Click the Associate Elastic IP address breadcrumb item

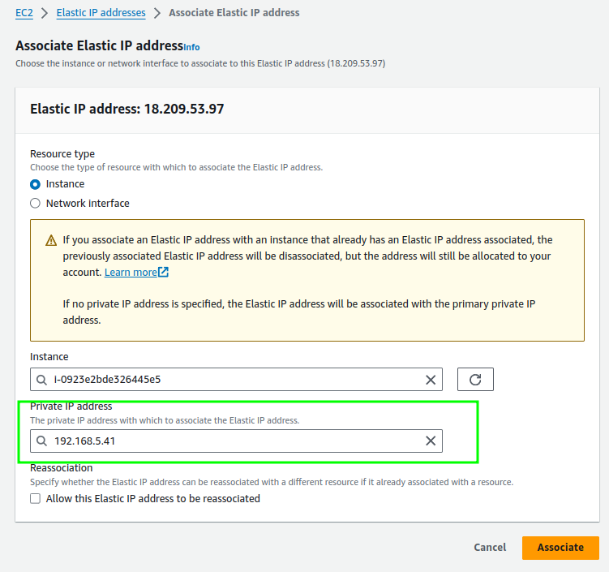pyautogui.click(x=234, y=13)
